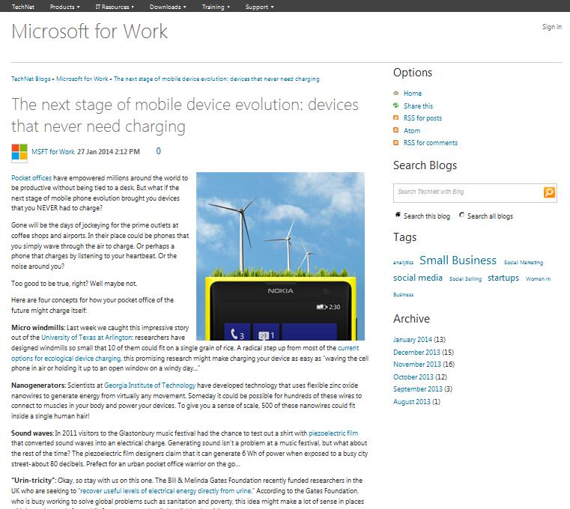Select the Search this blog radio button
Screen dimensions: 570x509
[398, 216]
